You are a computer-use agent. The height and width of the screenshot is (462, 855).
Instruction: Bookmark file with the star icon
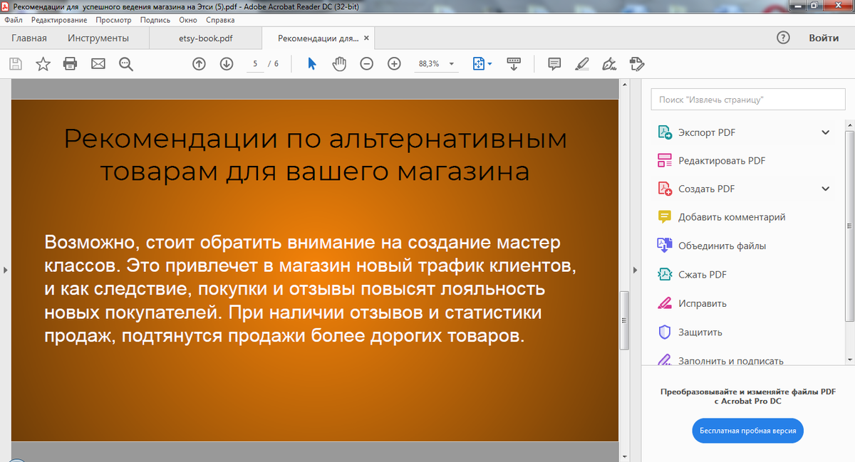(43, 64)
